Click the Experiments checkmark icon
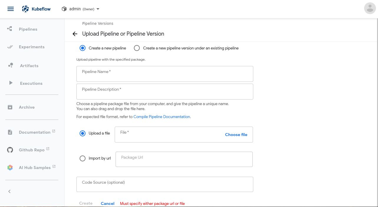 (10, 47)
